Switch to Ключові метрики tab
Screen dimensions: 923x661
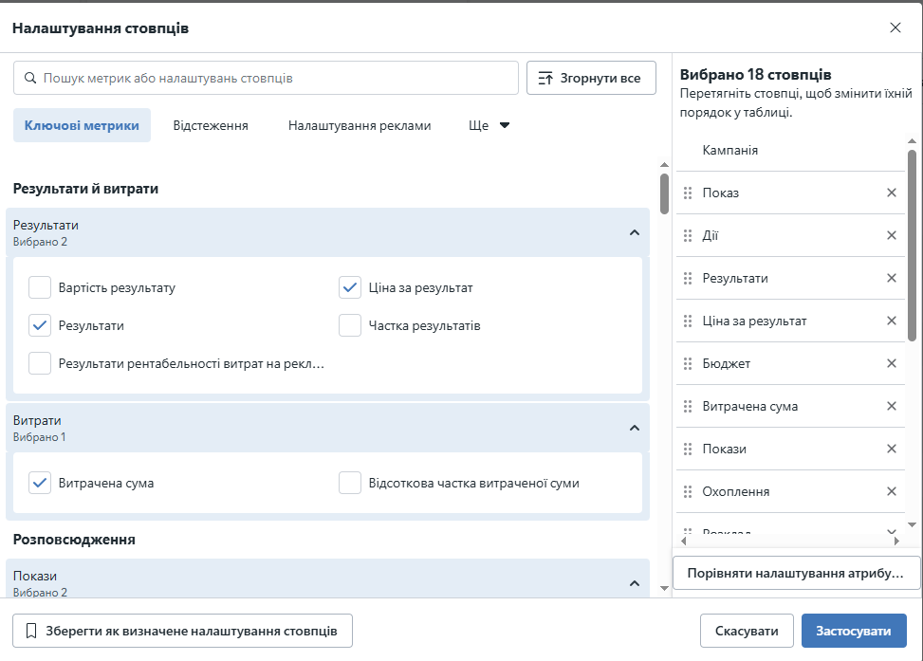pos(82,125)
